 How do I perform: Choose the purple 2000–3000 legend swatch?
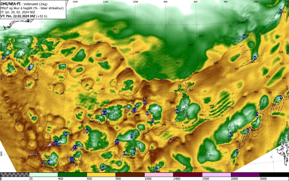pyautogui.click(x=245, y=175)
